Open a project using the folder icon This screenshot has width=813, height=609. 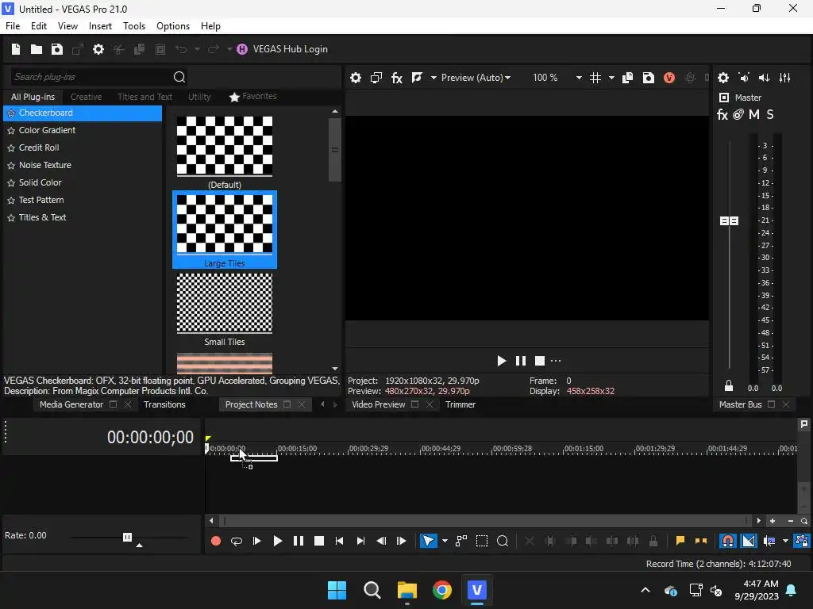coord(37,49)
